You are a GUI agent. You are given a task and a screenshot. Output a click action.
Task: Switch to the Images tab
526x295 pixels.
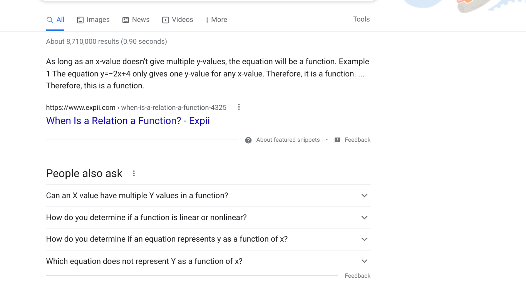click(93, 20)
